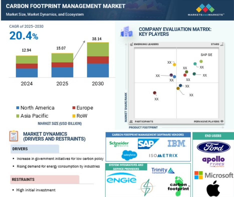The width and height of the screenshot is (234, 197).
Task: Click the icon right of Pervasive Players
Action: [222, 121]
